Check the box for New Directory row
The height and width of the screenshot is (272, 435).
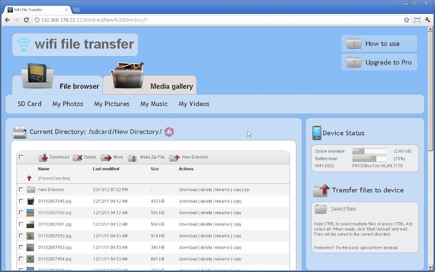tap(21, 190)
